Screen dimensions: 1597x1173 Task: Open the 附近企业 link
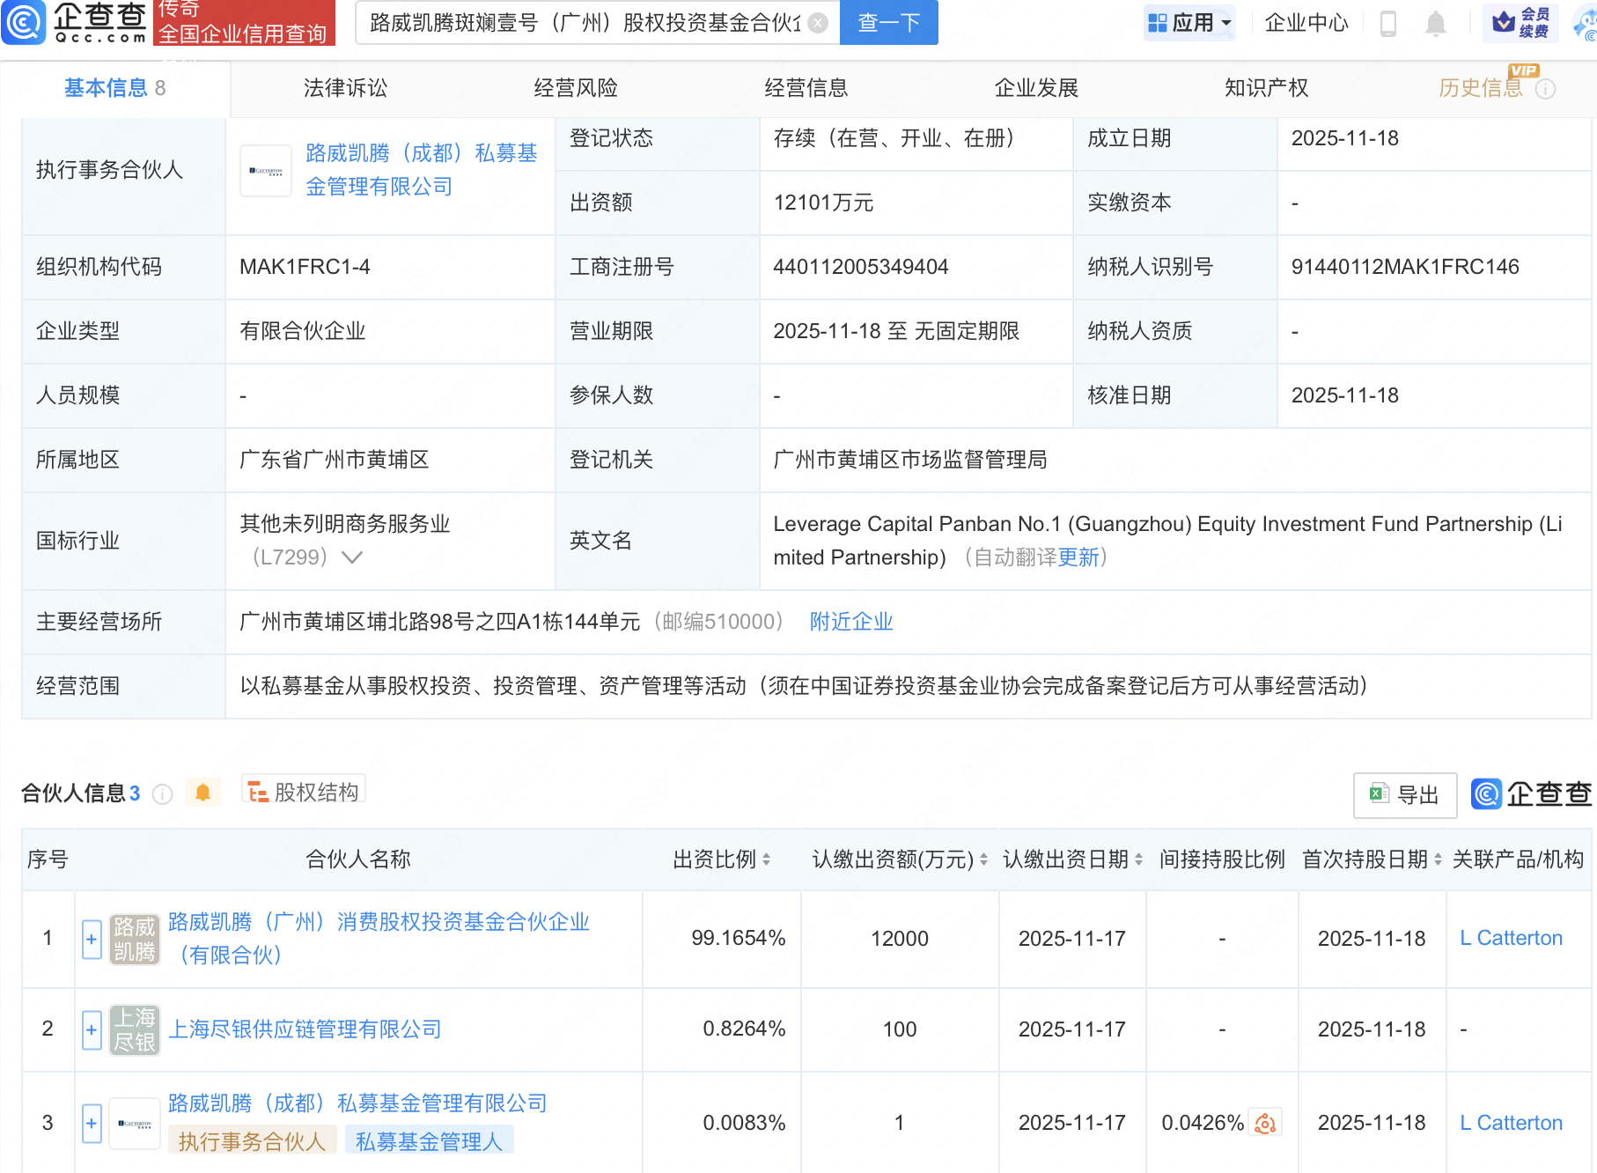pyautogui.click(x=850, y=622)
